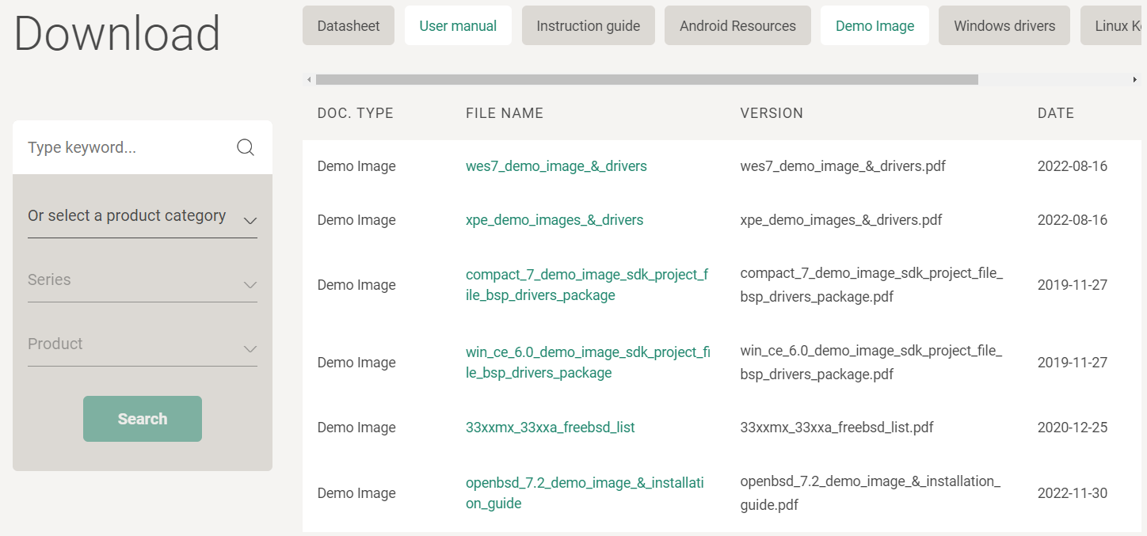
Task: Open wes7_demo_image_&_drivers file link
Action: click(556, 166)
